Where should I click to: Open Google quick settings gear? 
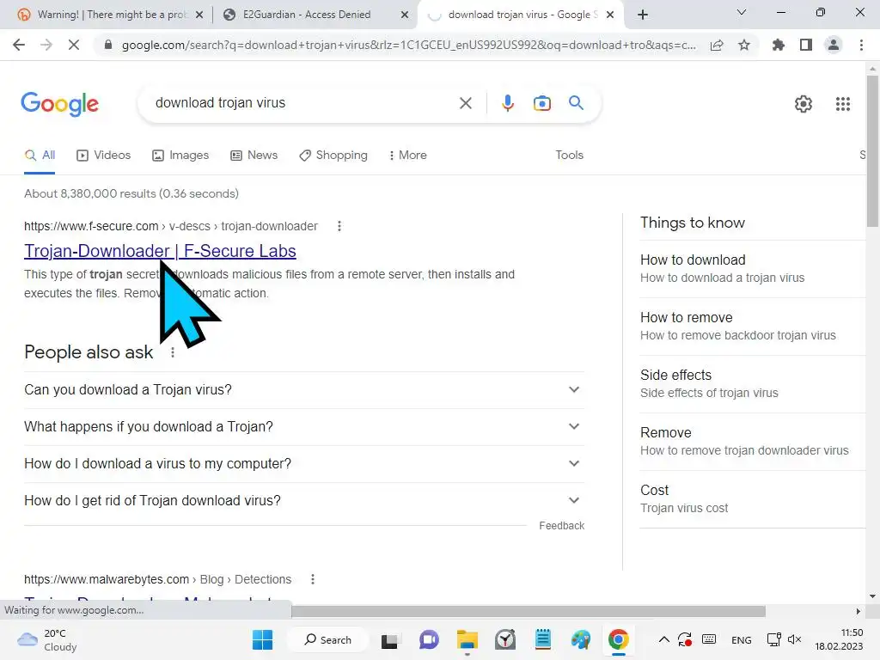(804, 104)
